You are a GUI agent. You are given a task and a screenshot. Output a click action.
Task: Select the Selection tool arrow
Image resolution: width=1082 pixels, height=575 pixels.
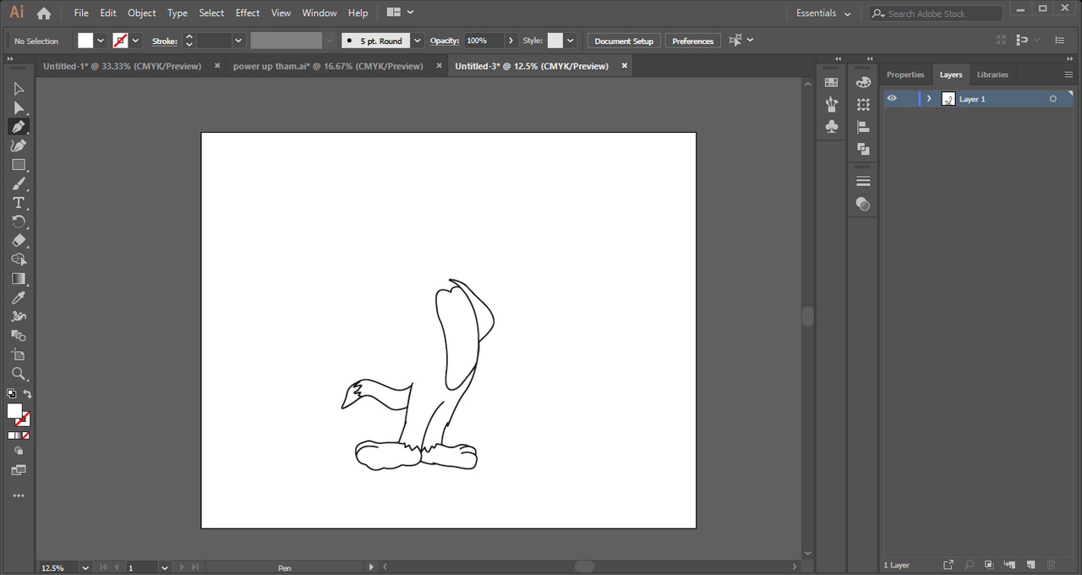[x=19, y=89]
